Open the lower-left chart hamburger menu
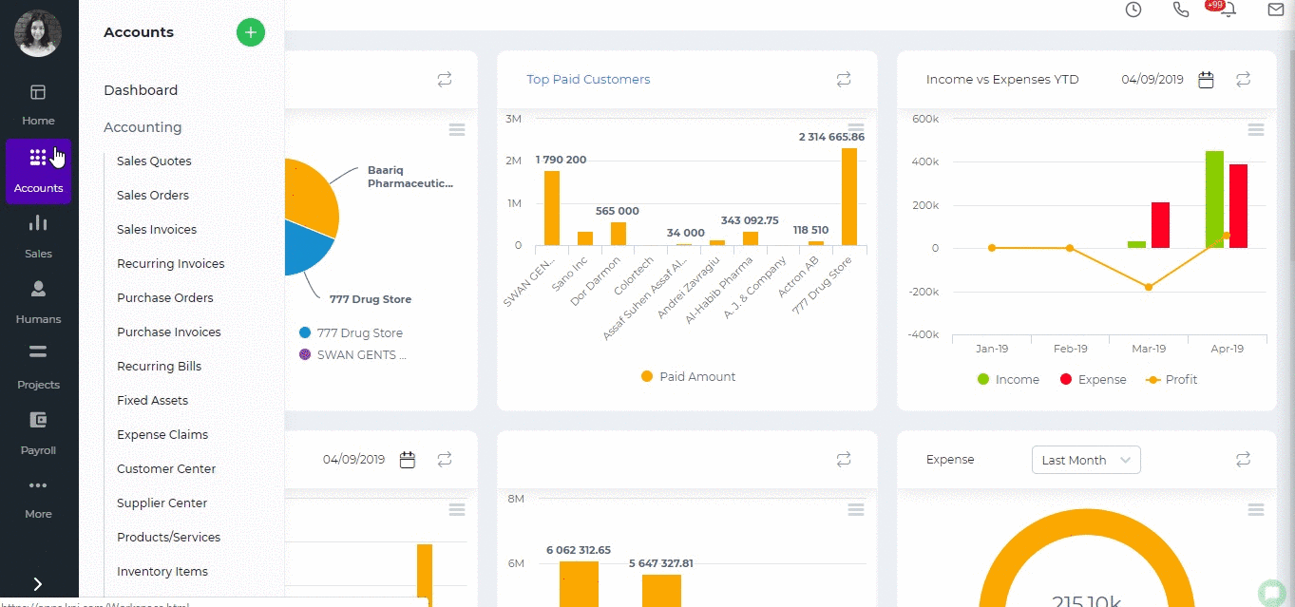Viewport: 1295px width, 607px height. (457, 510)
